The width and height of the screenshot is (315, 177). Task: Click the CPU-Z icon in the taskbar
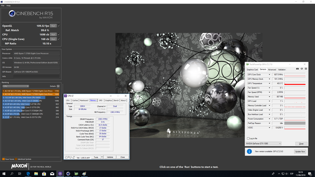coord(60,174)
